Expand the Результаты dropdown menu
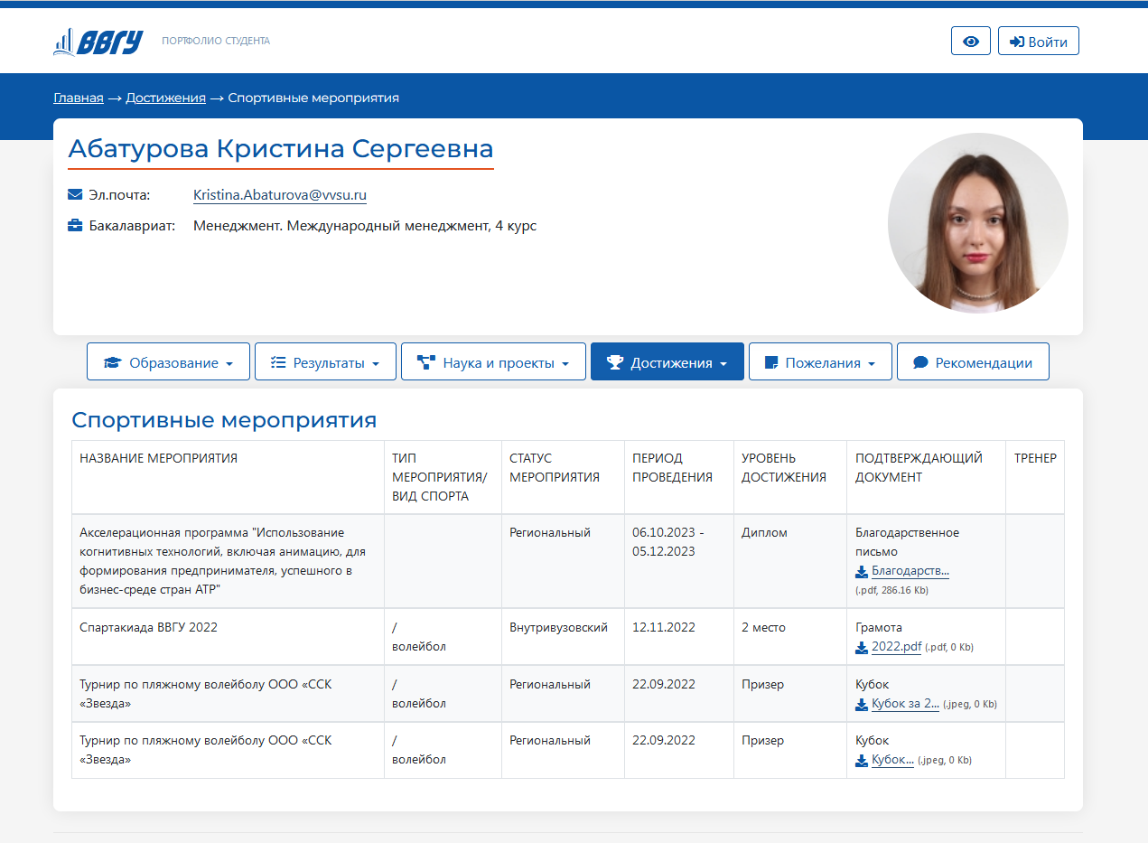Screen dimensions: 1148x843 pos(325,362)
